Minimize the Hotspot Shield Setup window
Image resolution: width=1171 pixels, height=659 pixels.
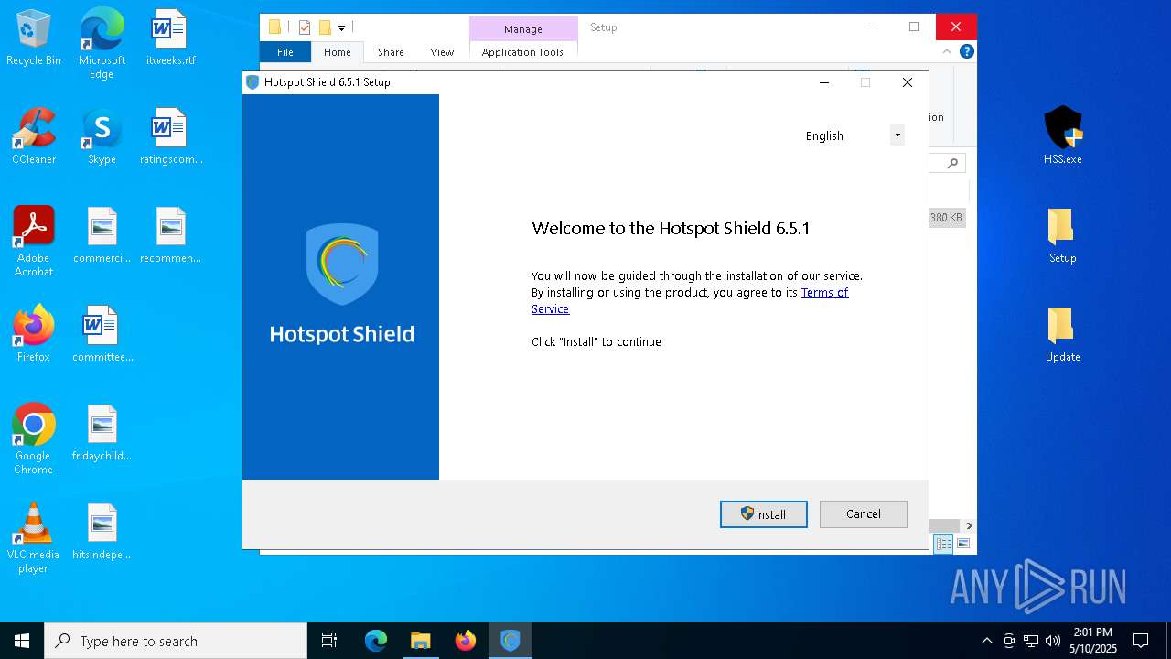click(x=824, y=82)
